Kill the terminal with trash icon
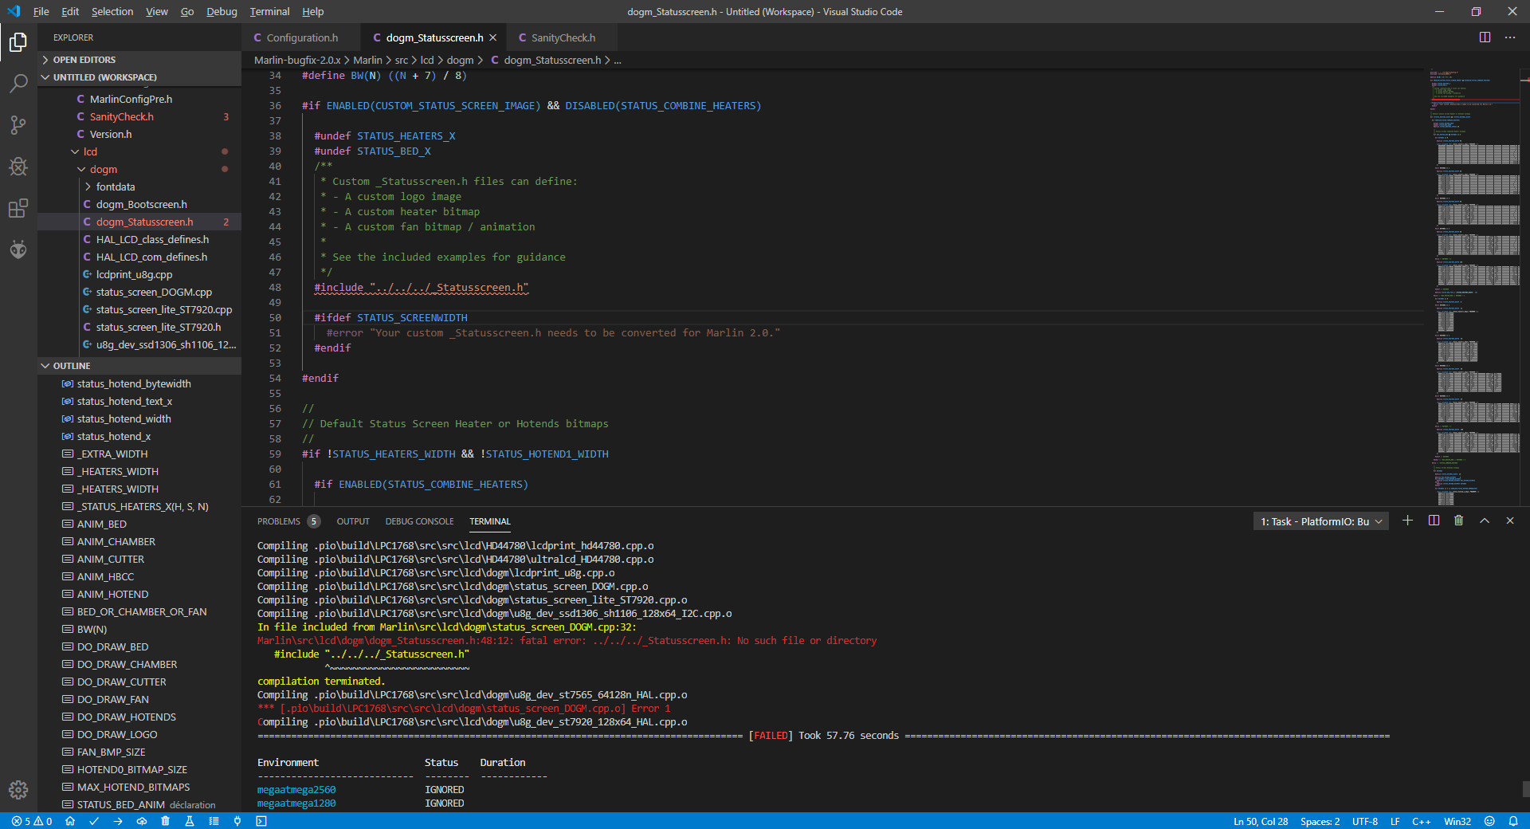 1458,521
